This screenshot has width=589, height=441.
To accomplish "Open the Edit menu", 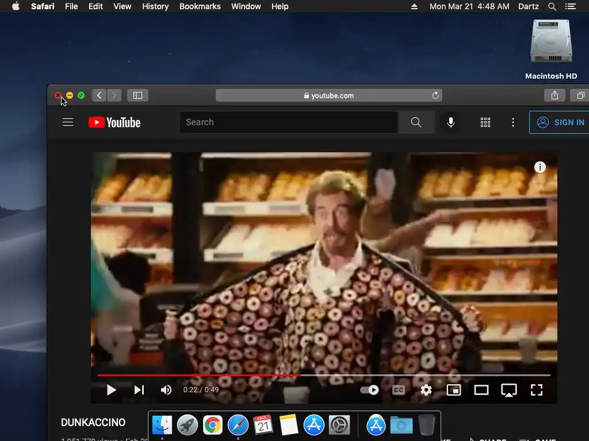I will click(95, 6).
